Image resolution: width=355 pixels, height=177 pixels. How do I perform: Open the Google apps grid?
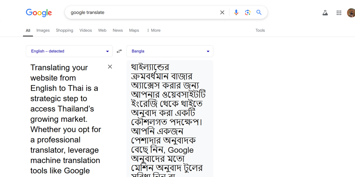coord(339,13)
